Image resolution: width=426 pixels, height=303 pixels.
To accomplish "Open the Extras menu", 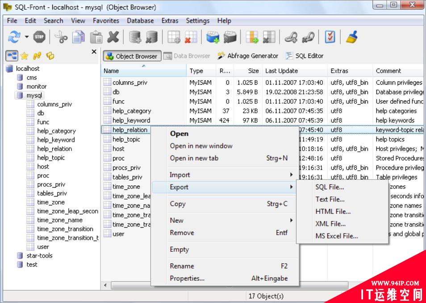I will click(x=170, y=20).
